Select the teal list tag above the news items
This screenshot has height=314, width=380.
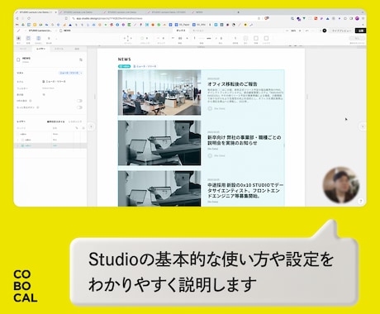coord(124,66)
